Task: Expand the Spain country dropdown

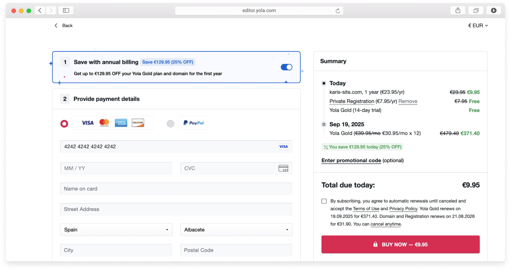Action: (x=116, y=230)
